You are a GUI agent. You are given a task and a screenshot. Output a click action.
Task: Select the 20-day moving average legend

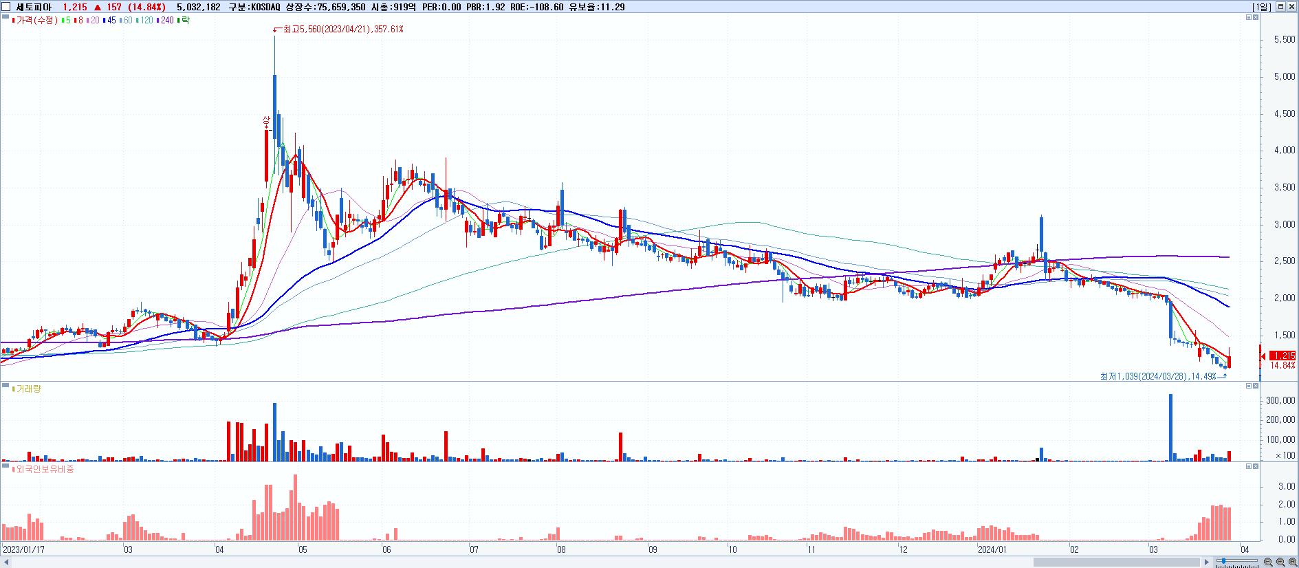(92, 21)
